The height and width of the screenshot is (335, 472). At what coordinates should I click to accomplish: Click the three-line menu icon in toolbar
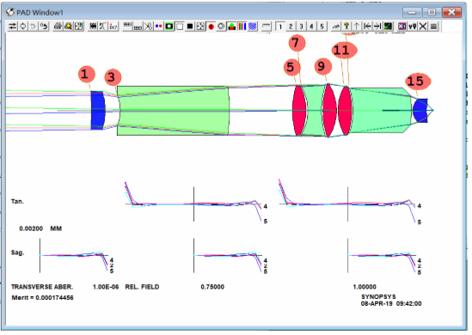click(x=433, y=27)
